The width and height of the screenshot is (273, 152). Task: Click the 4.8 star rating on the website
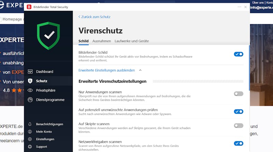pyautogui.click(x=13, y=90)
